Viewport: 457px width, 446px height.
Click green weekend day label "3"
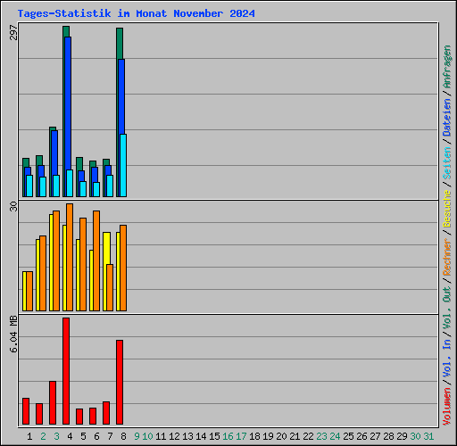(56, 436)
